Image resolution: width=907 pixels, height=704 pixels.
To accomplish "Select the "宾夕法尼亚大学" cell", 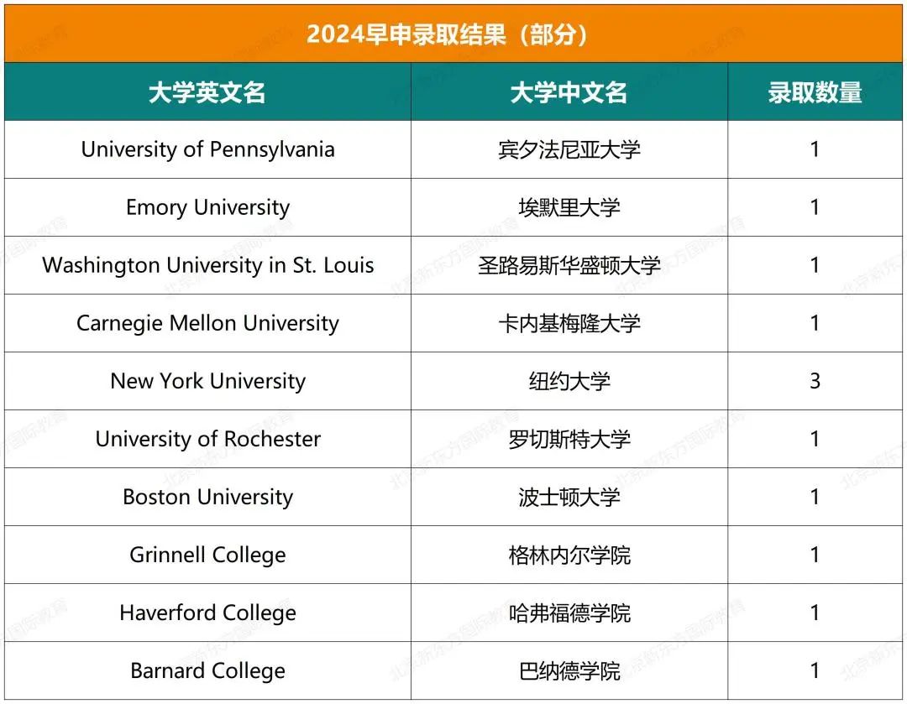I will [x=569, y=149].
